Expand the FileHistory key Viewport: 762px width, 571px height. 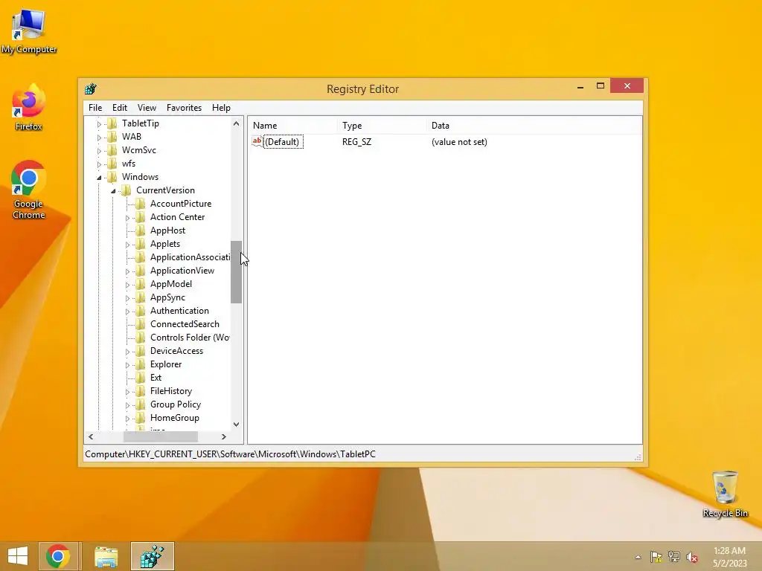point(127,392)
